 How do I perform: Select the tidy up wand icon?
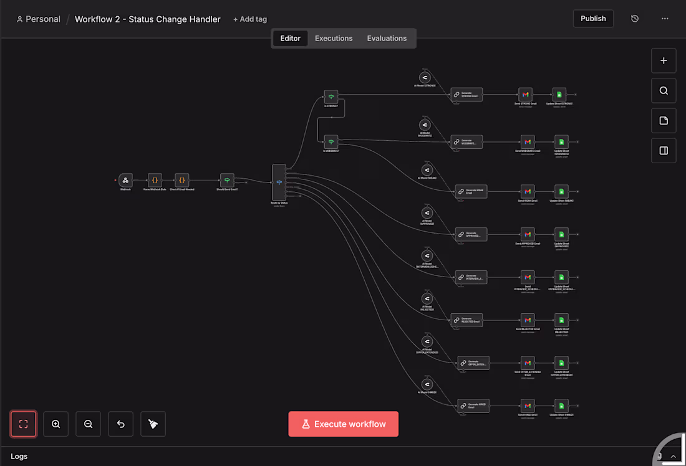pyautogui.click(x=153, y=424)
